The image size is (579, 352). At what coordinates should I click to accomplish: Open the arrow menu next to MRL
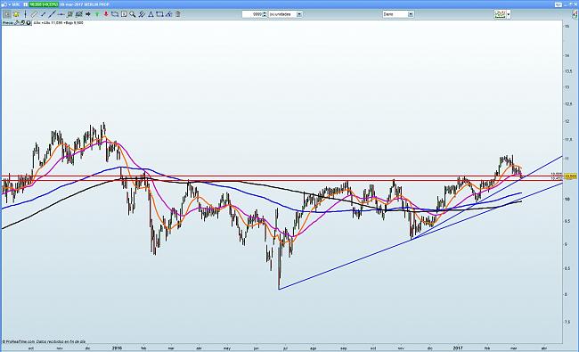[x=10, y=4]
